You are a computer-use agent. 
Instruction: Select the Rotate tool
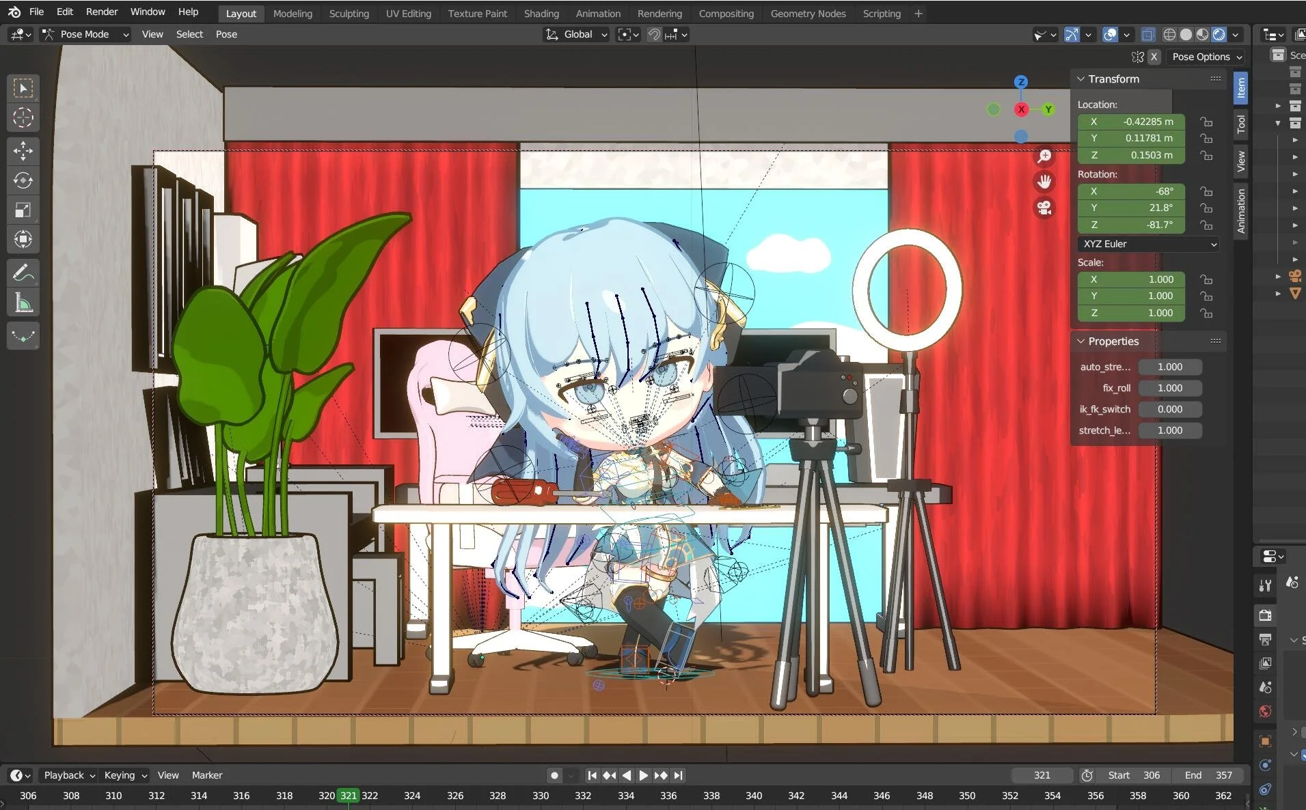[23, 180]
